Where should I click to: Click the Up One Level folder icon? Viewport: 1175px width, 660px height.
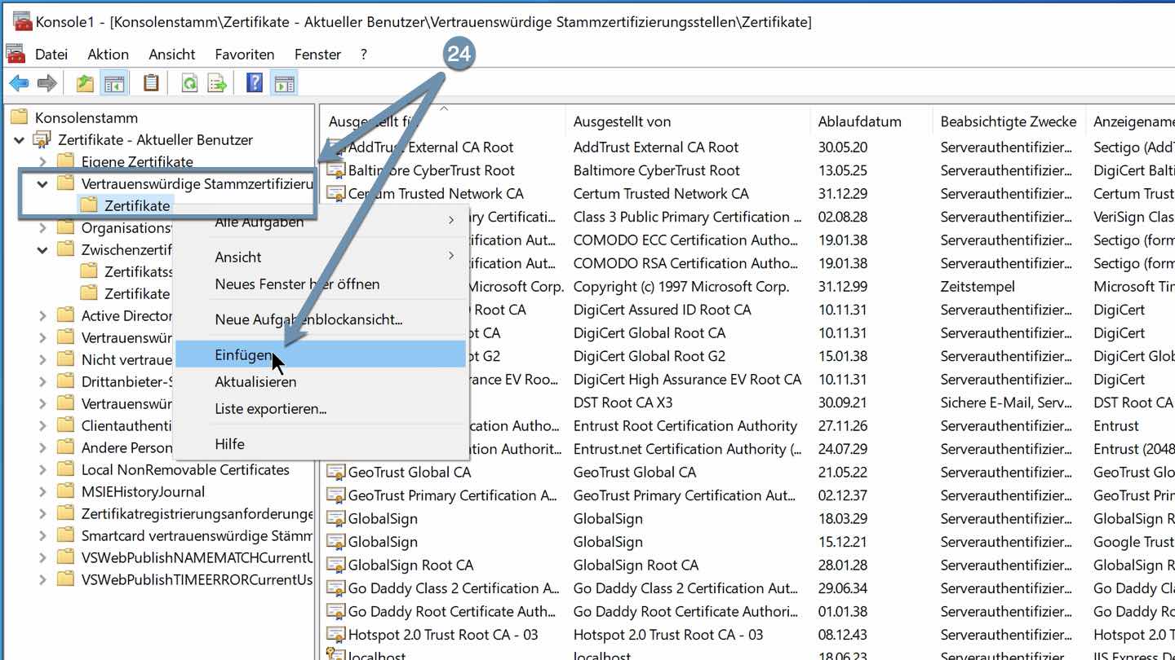pos(85,83)
